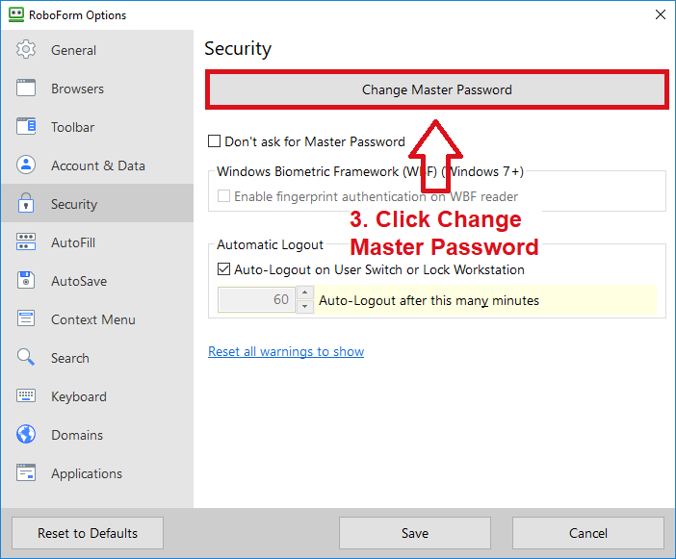Click the auto-logout minutes field
Viewport: 676px width, 559px height.
(x=256, y=299)
